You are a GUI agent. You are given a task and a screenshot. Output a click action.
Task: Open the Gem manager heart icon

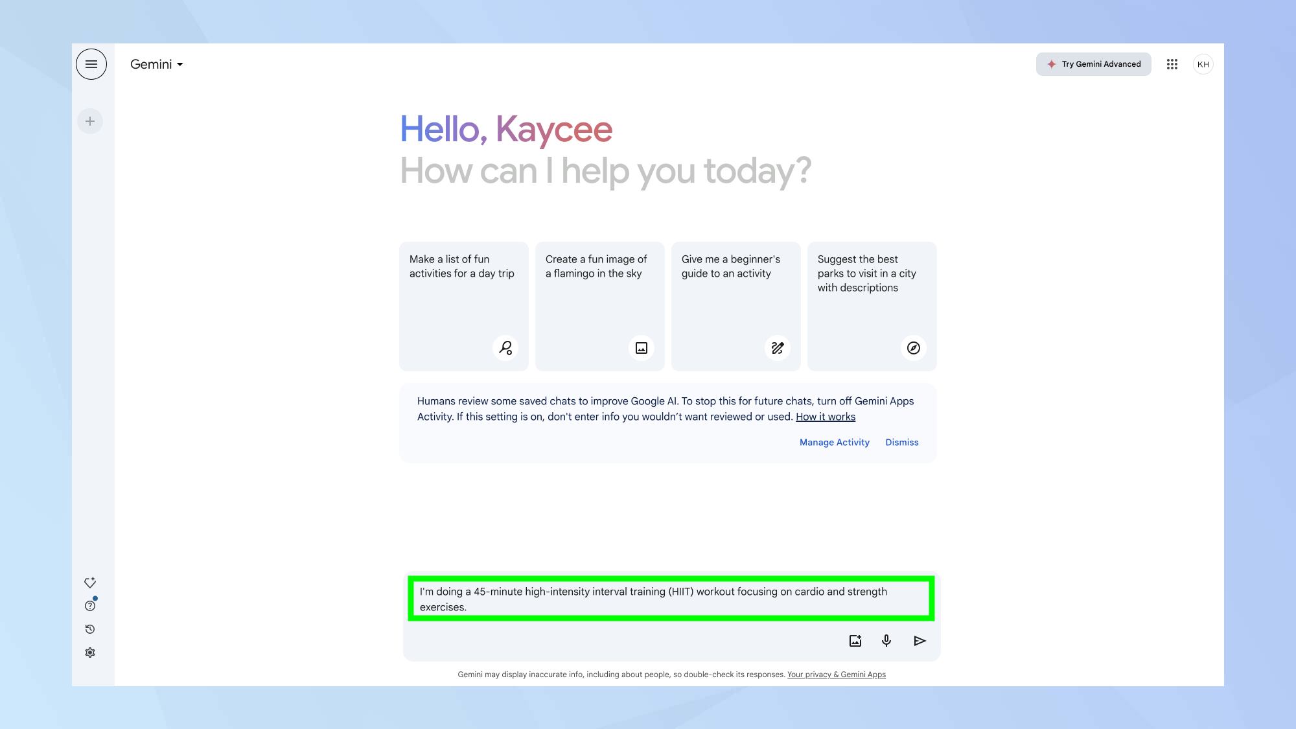pos(90,583)
